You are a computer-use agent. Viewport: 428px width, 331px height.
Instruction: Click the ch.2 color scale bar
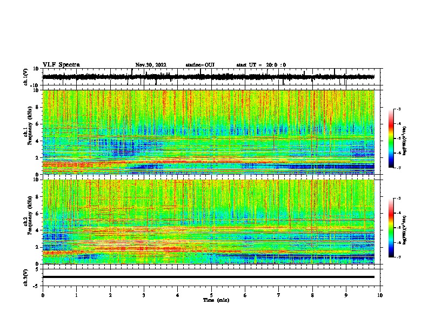[x=391, y=228]
